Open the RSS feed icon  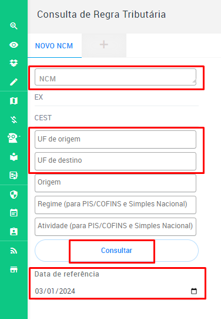point(14,251)
